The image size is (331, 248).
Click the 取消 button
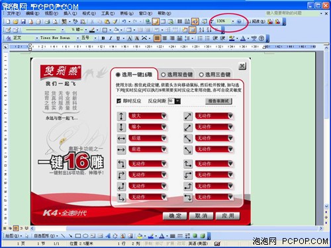[201, 216]
